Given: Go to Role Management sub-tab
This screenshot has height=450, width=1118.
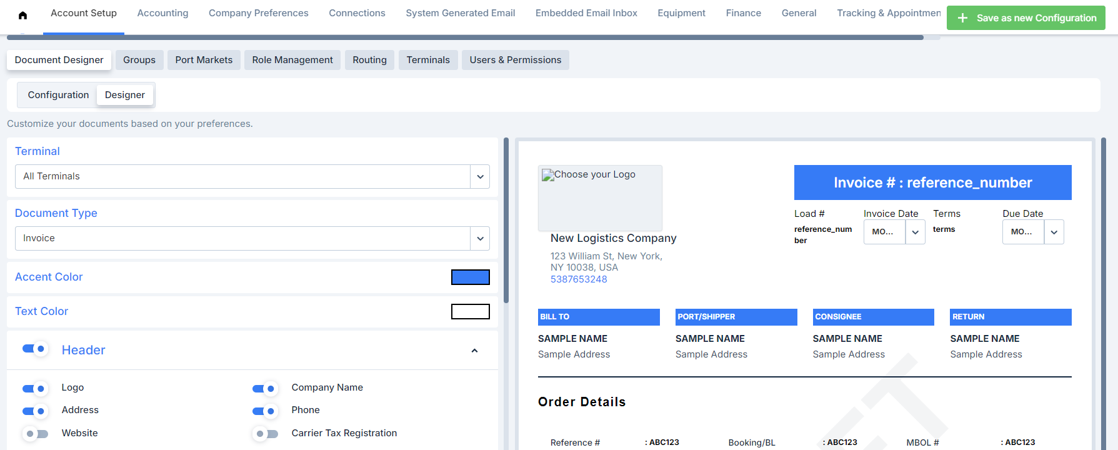Looking at the screenshot, I should coord(292,60).
